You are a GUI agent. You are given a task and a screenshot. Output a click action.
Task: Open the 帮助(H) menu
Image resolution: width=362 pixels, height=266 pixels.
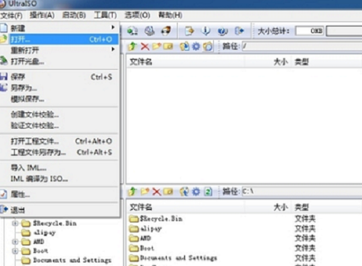tap(170, 16)
